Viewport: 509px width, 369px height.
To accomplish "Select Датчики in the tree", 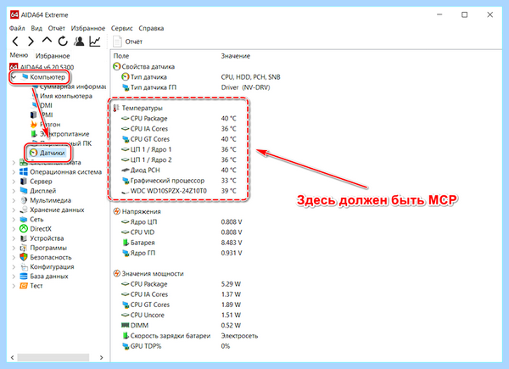I will click(x=53, y=153).
